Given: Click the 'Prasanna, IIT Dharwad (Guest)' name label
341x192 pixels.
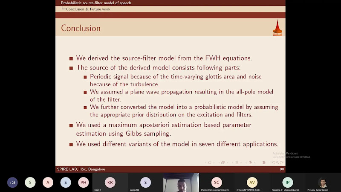Looking at the screenshot, I should (x=285, y=190).
